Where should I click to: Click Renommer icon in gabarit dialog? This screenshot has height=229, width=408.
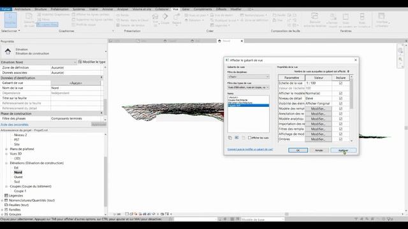(x=237, y=138)
